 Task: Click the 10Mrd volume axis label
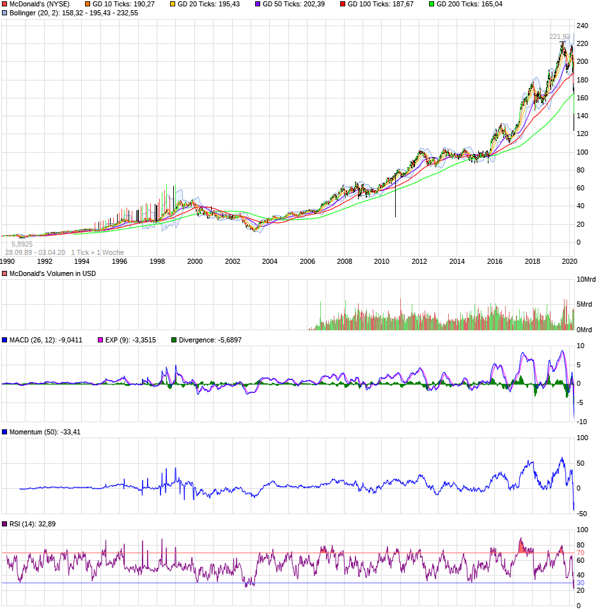tap(586, 279)
